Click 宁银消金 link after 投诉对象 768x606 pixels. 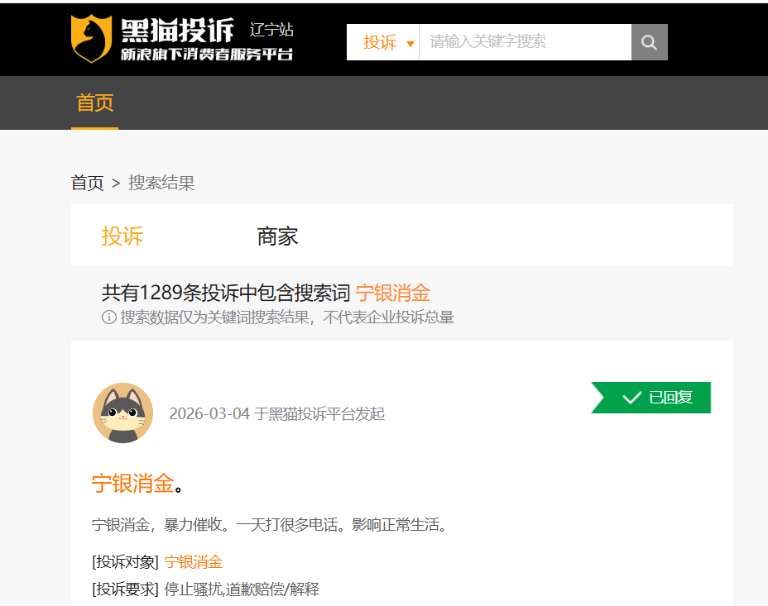point(194,562)
